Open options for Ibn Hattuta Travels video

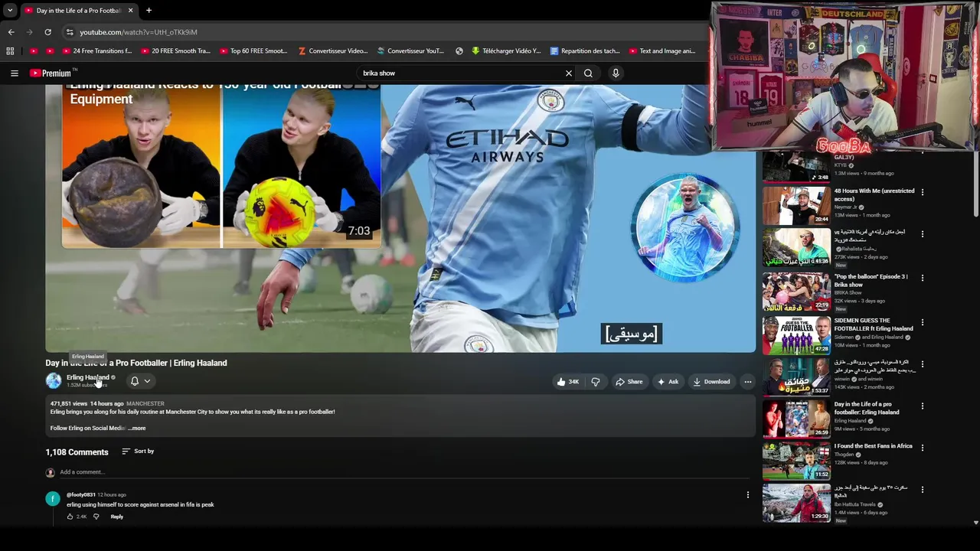(x=923, y=489)
